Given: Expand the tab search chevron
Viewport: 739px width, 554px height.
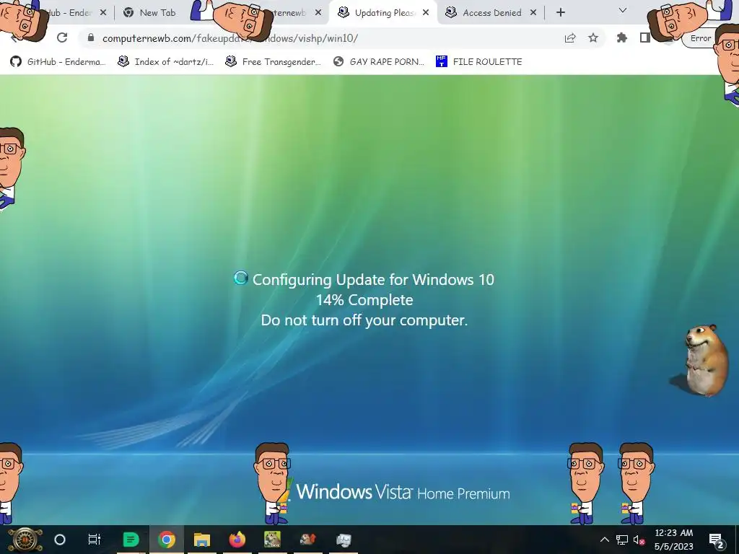Looking at the screenshot, I should pyautogui.click(x=623, y=10).
